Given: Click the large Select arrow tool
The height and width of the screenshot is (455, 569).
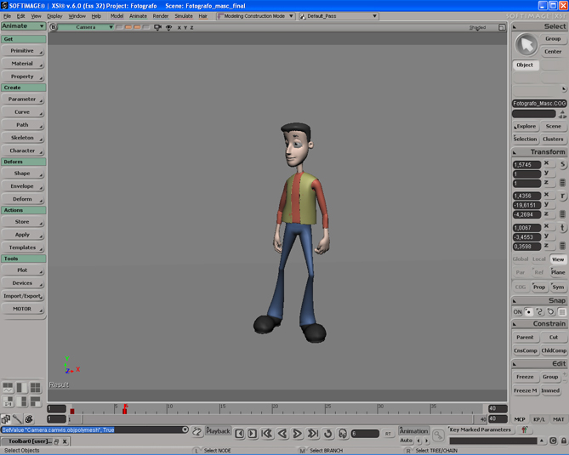Looking at the screenshot, I should click(526, 44).
